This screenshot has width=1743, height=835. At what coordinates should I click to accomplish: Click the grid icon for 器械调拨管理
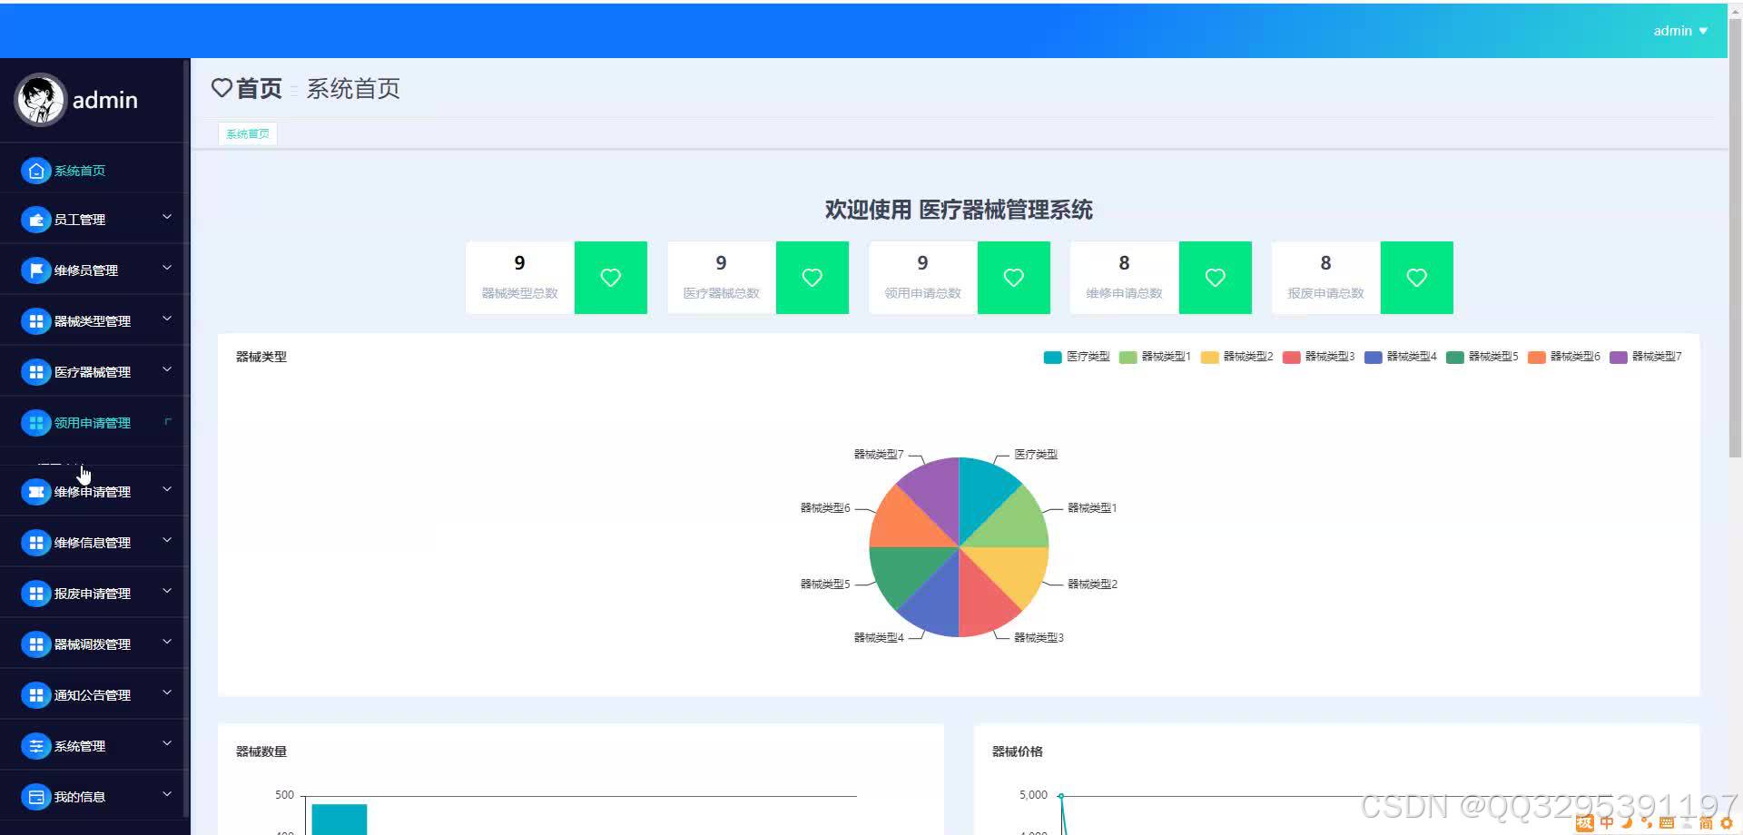35,644
